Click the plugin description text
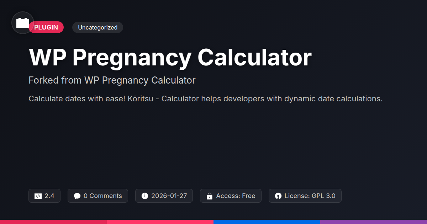Image resolution: width=427 pixels, height=224 pixels. pyautogui.click(x=206, y=99)
